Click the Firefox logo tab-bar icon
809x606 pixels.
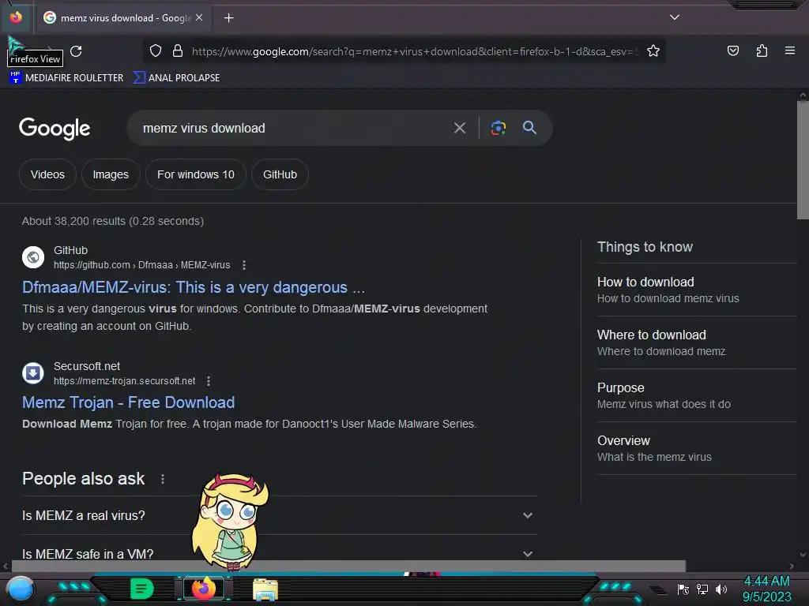(x=16, y=17)
